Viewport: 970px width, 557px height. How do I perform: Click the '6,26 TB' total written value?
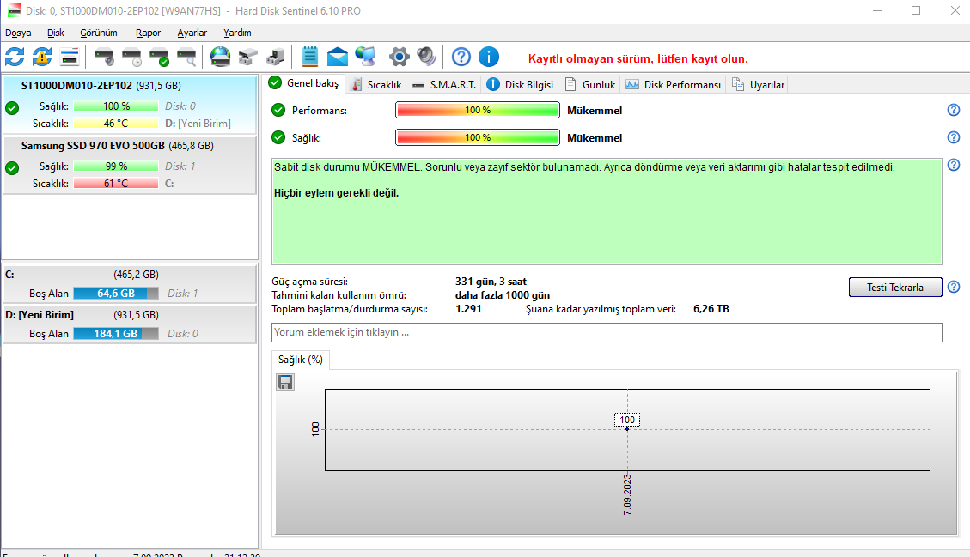click(x=711, y=308)
